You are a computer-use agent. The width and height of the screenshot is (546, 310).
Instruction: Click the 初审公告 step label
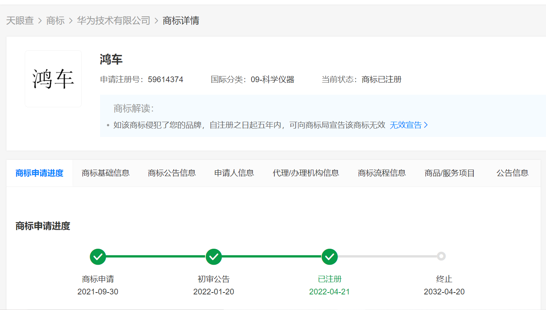click(x=214, y=279)
